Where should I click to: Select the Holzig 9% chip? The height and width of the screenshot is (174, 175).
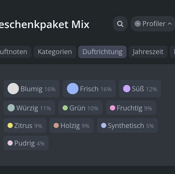click(x=71, y=125)
